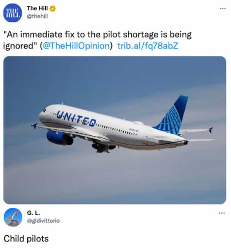Visit the @gldivittorio handle
Viewport: 231px width, 248px height.
[x=43, y=221]
